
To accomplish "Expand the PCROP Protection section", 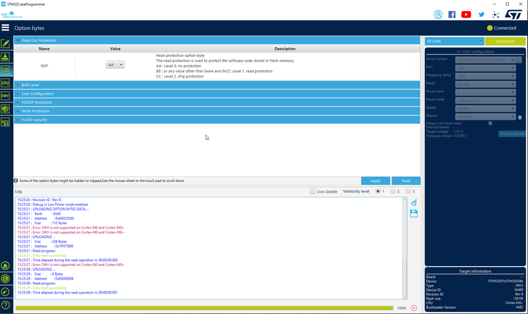I will (x=217, y=102).
